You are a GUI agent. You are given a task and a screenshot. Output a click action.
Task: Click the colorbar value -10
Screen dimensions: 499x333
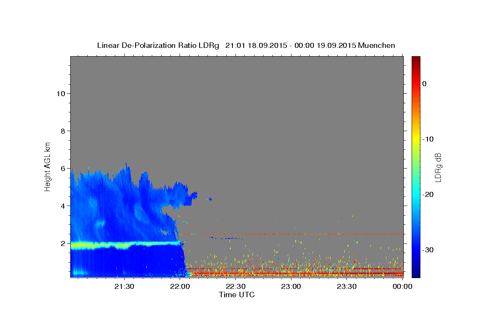point(428,139)
